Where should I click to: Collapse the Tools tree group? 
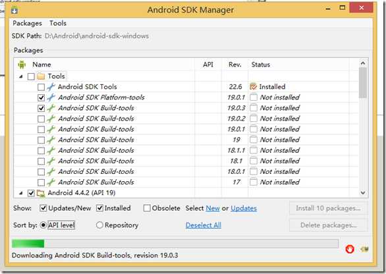tap(21, 76)
